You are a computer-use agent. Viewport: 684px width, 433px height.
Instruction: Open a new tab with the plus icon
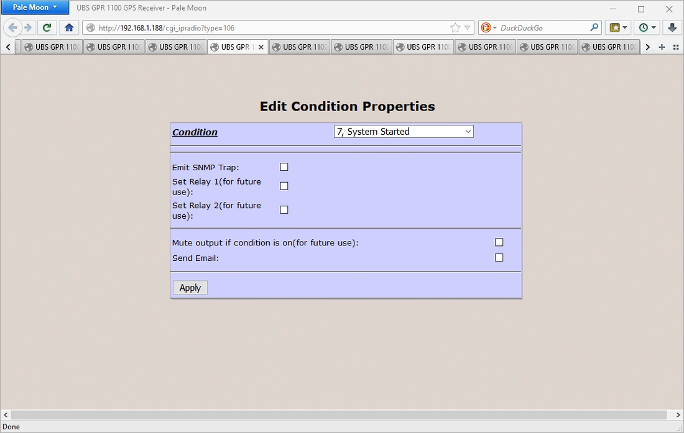pos(662,47)
